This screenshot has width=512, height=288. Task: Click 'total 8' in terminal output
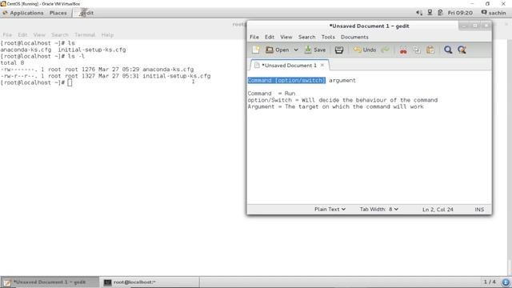pyautogui.click(x=12, y=62)
